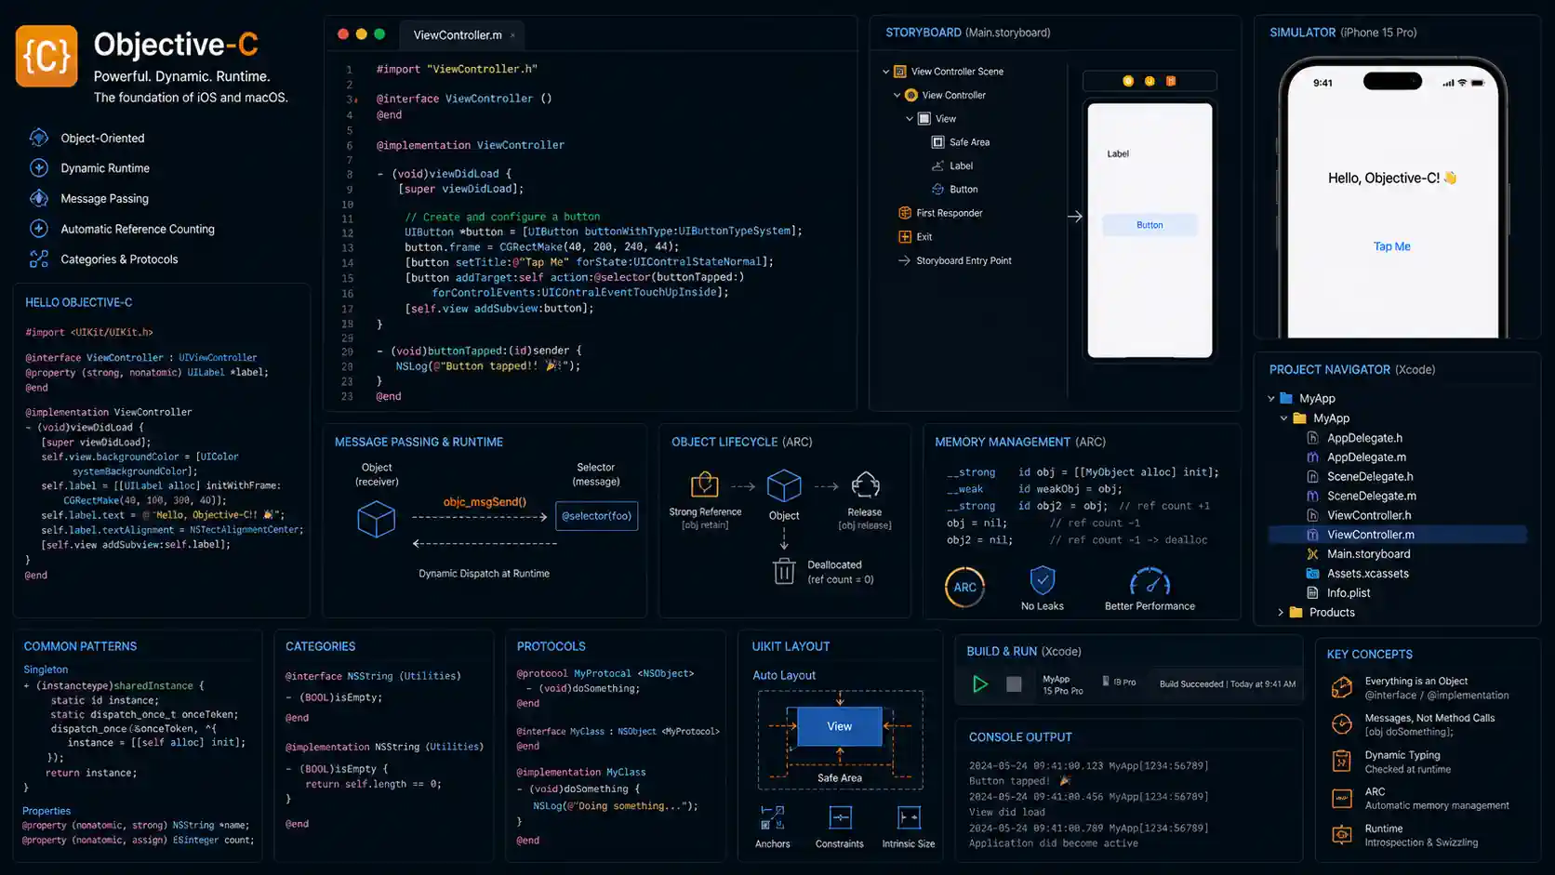Click the Runtime Introspection concept icon
1555x875 pixels.
coord(1342,835)
